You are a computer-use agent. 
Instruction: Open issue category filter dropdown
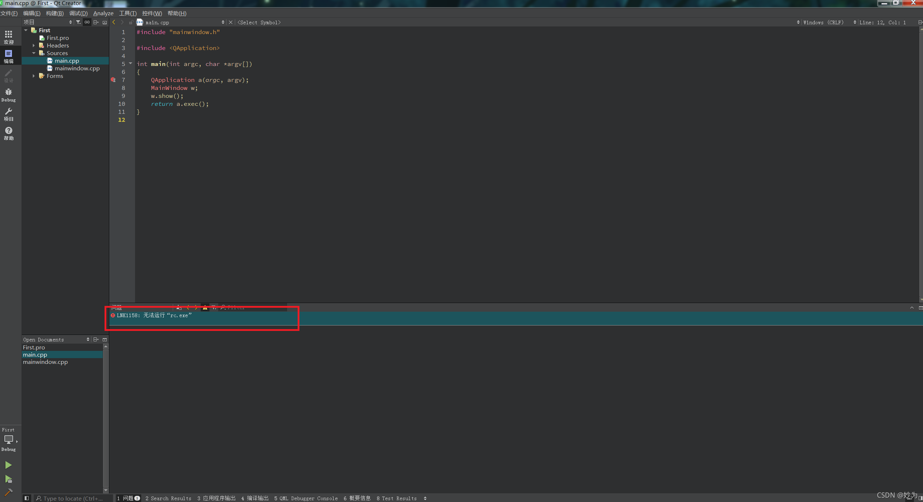tap(214, 307)
